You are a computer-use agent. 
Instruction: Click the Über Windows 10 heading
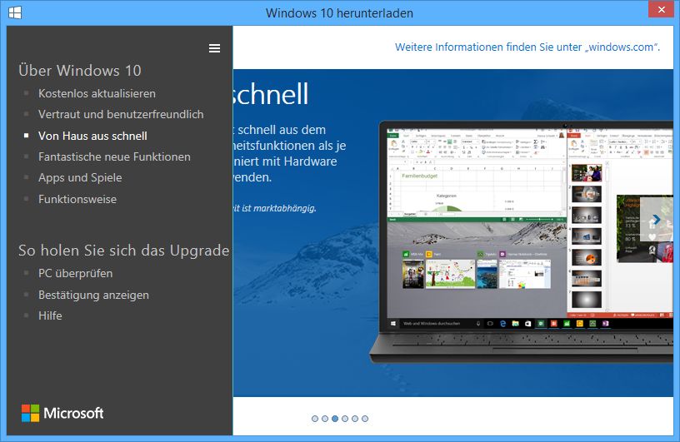click(80, 71)
